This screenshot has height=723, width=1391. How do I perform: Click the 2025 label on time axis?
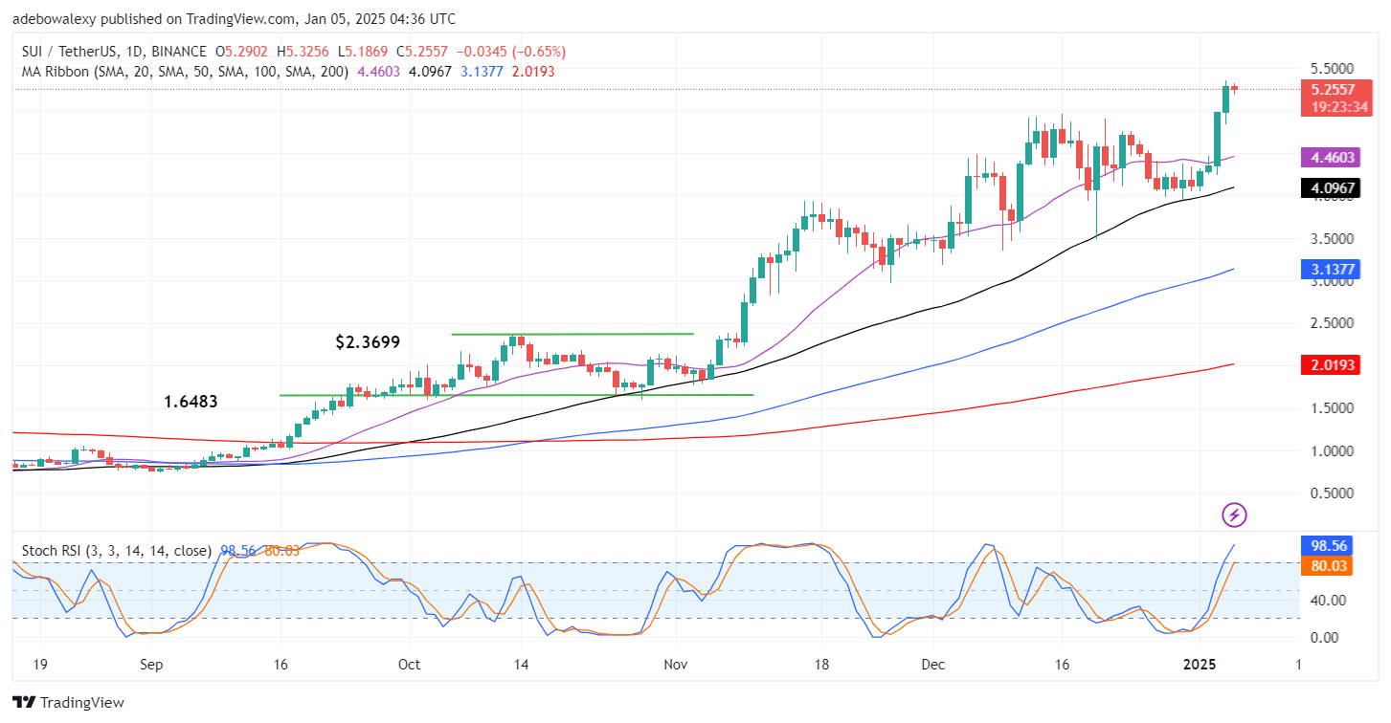pos(1199,664)
